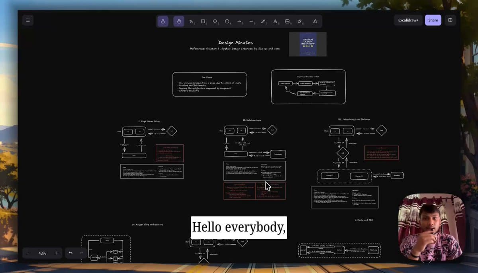Click the "References: Chapter: 1" subtitle line
Image resolution: width=478 pixels, height=273 pixels.
click(235, 49)
